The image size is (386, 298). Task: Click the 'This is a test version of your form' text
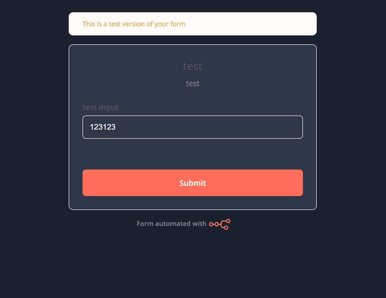point(134,24)
